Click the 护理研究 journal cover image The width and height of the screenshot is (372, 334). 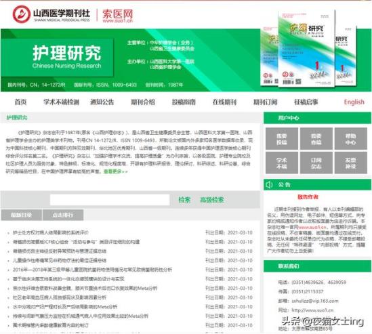pos(306,48)
